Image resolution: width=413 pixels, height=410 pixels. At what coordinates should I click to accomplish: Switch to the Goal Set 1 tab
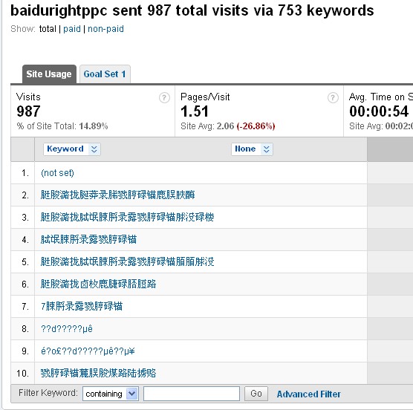(x=105, y=74)
